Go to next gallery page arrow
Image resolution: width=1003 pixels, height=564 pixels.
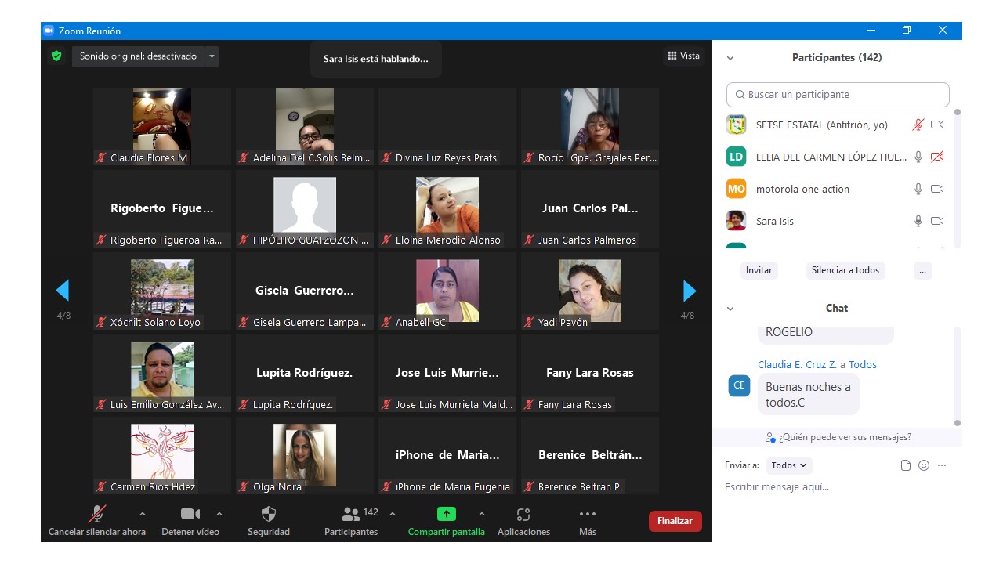click(690, 291)
